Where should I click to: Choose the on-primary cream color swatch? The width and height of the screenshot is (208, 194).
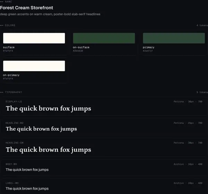34,66
